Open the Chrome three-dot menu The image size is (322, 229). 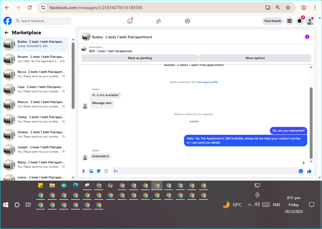pos(315,8)
